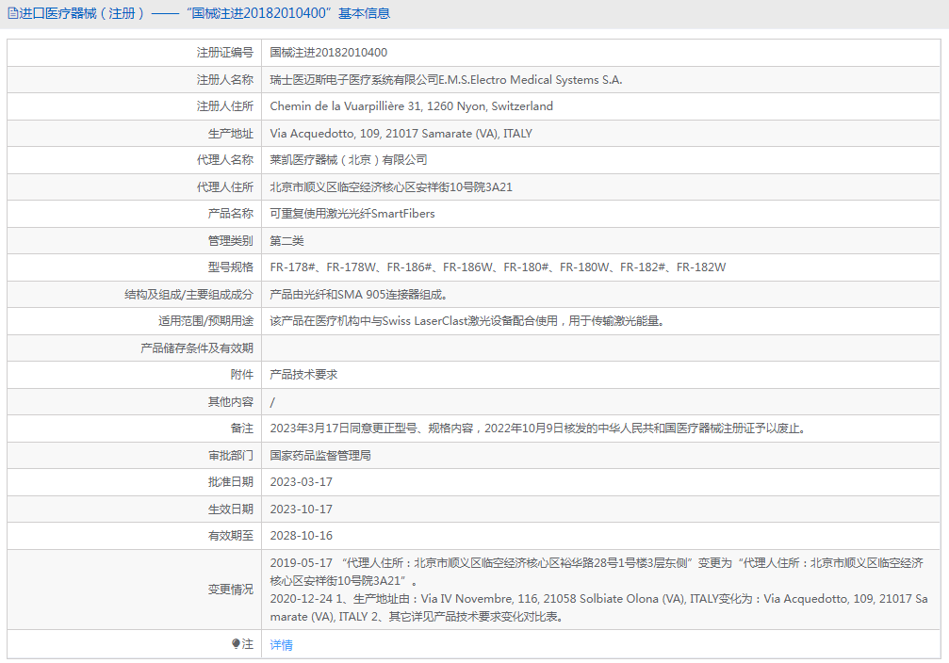949x663 pixels.
Task: Select the address Chemin de la Vuarpillière 31
Action: (x=411, y=106)
